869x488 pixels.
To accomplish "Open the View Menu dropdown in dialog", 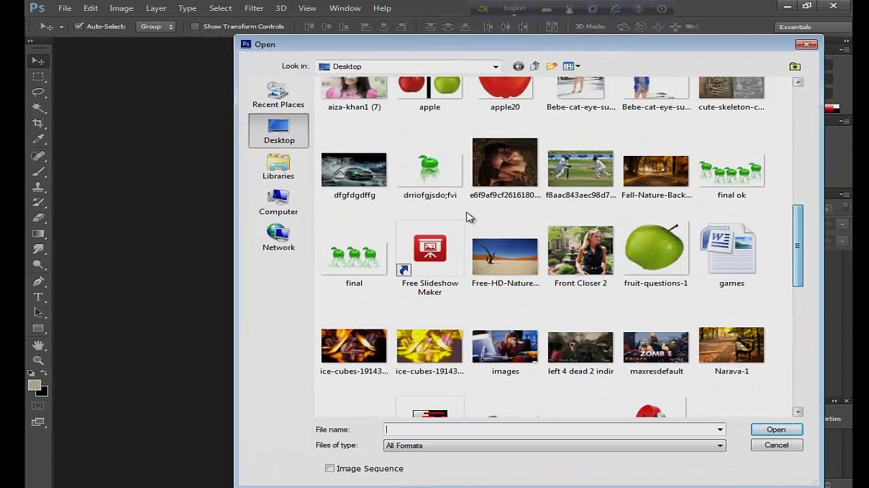I will click(x=572, y=66).
